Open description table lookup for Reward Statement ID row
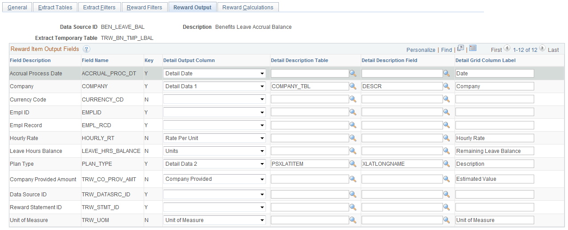The width and height of the screenshot is (568, 230). [353, 207]
